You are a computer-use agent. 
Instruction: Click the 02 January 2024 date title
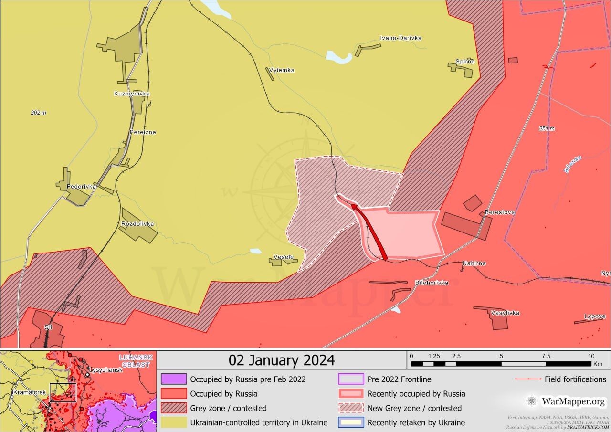[282, 360]
